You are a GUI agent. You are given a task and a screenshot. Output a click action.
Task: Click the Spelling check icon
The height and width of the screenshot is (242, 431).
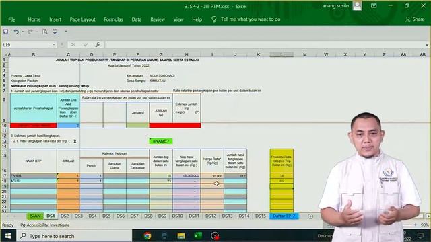coord(55,32)
